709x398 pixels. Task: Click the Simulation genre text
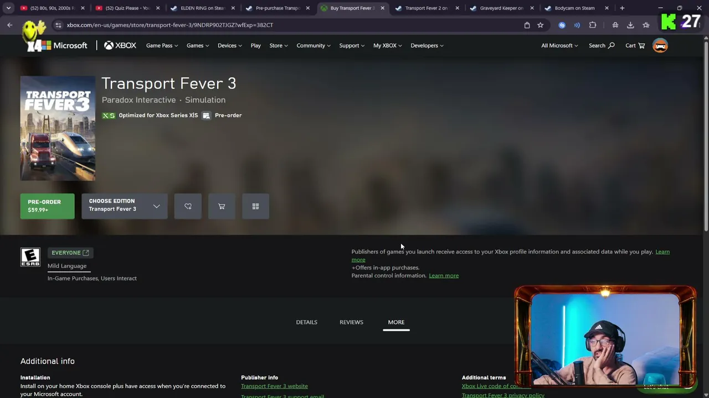[205, 100]
